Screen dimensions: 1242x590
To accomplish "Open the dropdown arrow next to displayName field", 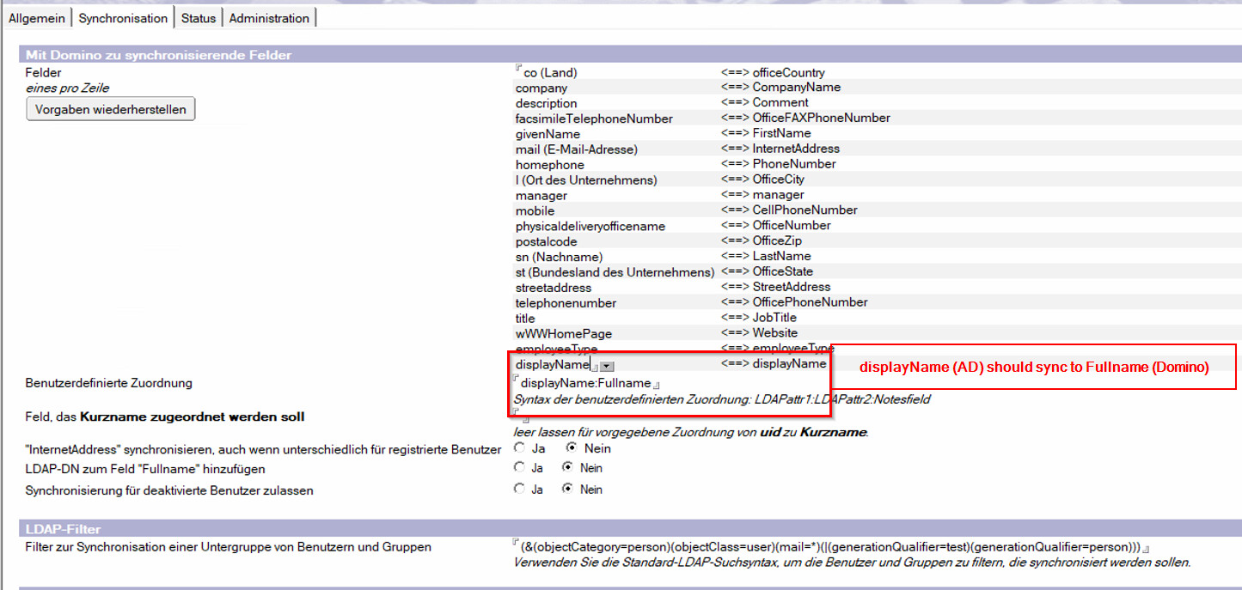I will pos(607,367).
